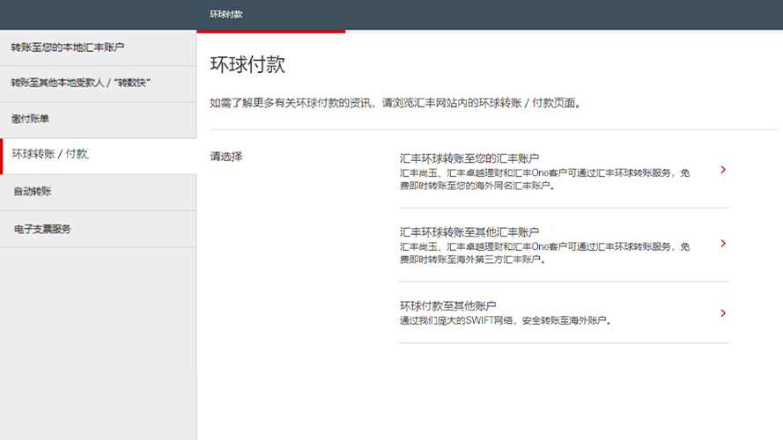
Task: Open 环球付款至其他账户 option title
Action: [447, 306]
